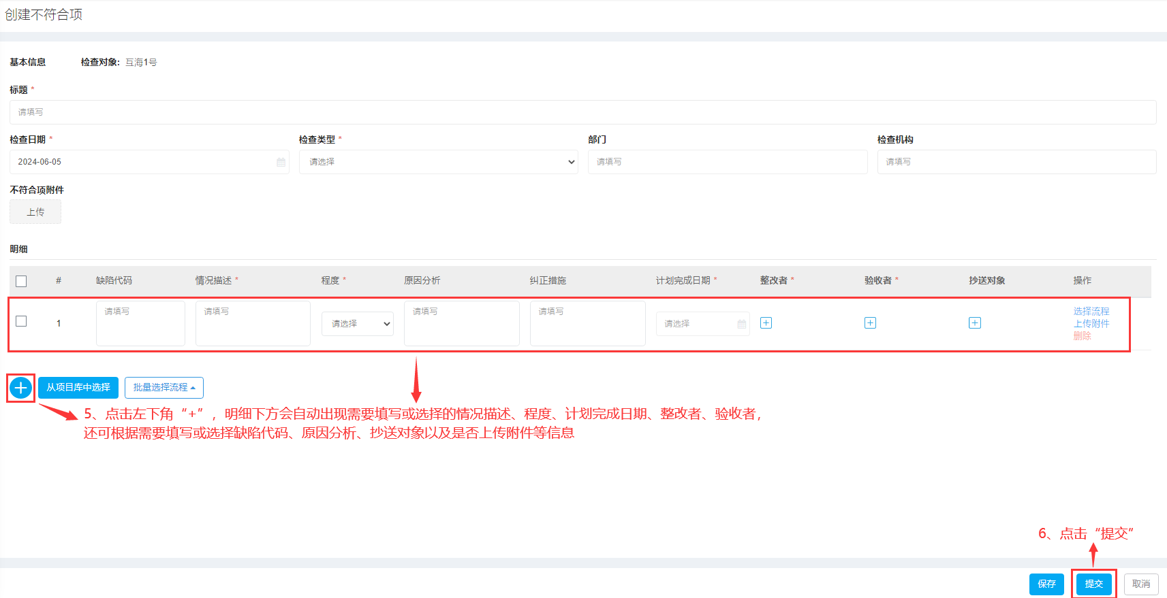Add a 验收者 with its plus icon
Screen dimensions: 1167x598
(870, 323)
